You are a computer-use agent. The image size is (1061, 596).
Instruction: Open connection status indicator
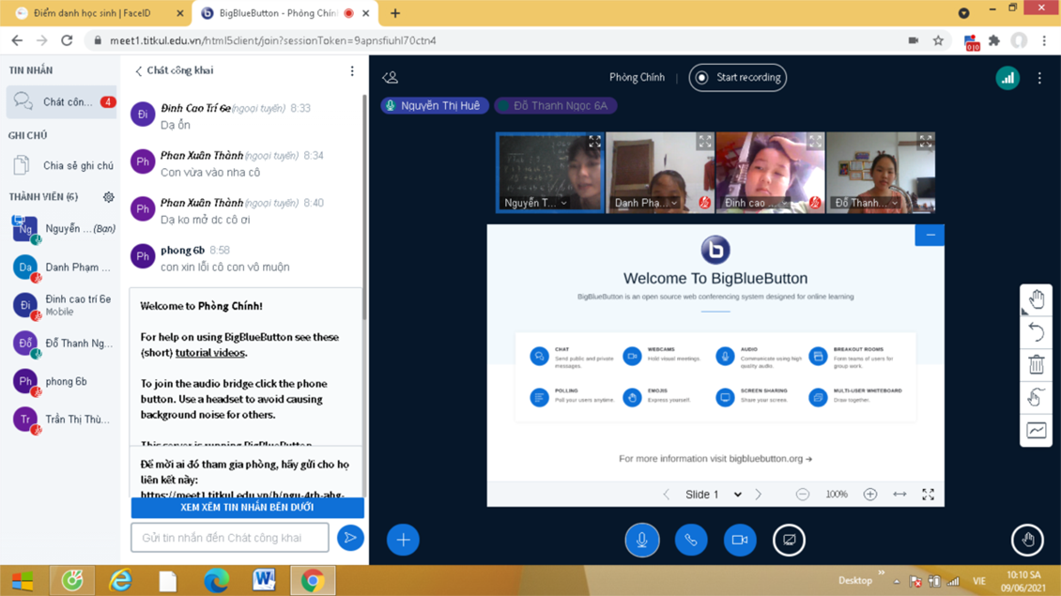(1007, 78)
